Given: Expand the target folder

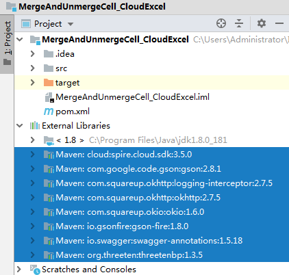Looking at the screenshot, I should tap(33, 83).
